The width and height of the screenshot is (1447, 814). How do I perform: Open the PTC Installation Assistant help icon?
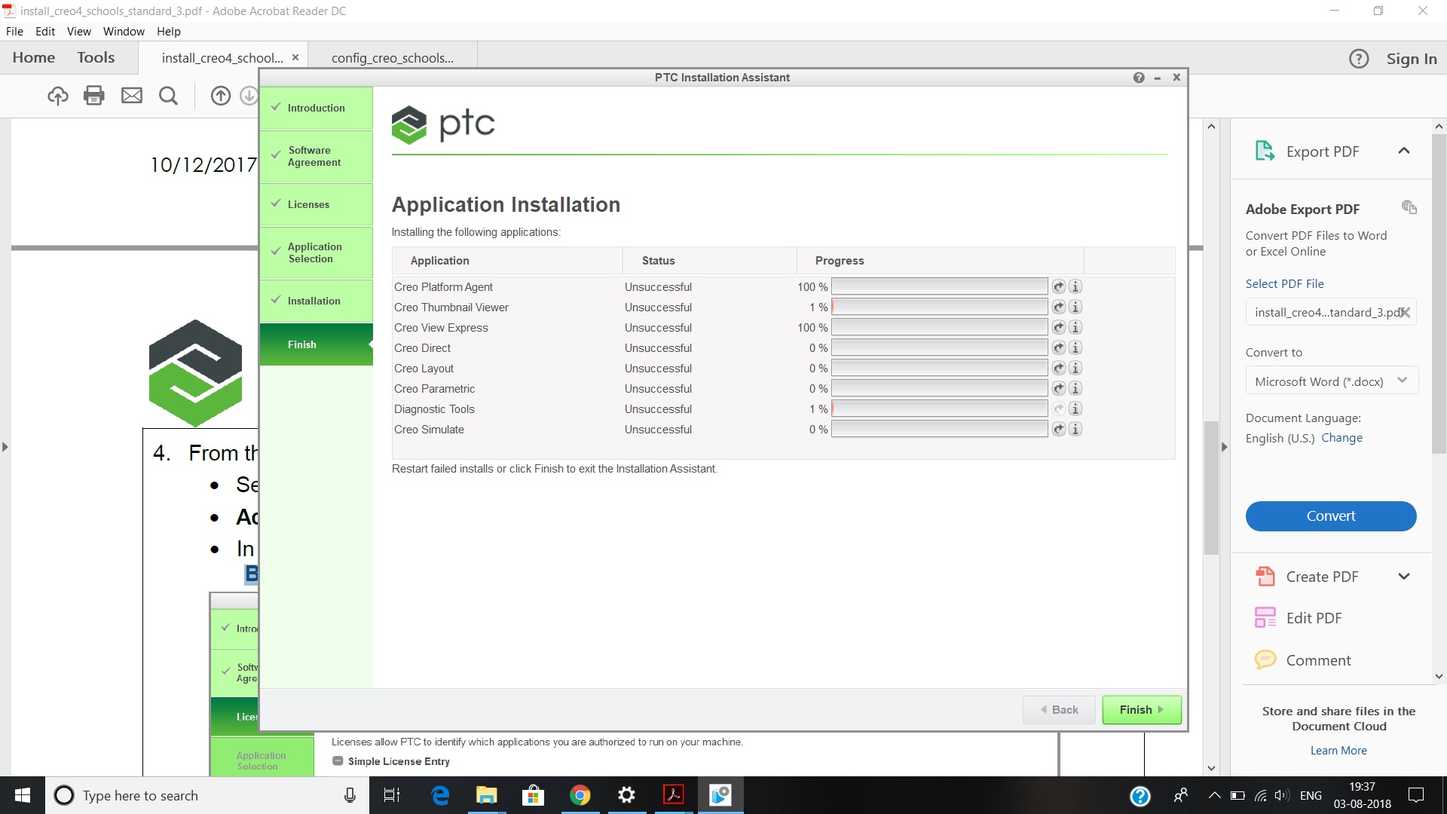(x=1139, y=78)
